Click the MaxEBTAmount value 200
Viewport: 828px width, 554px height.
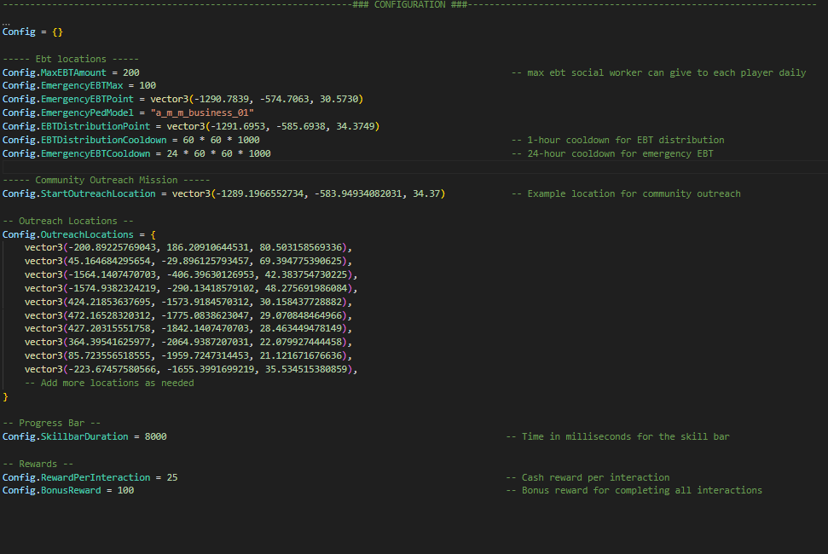pyautogui.click(x=130, y=73)
